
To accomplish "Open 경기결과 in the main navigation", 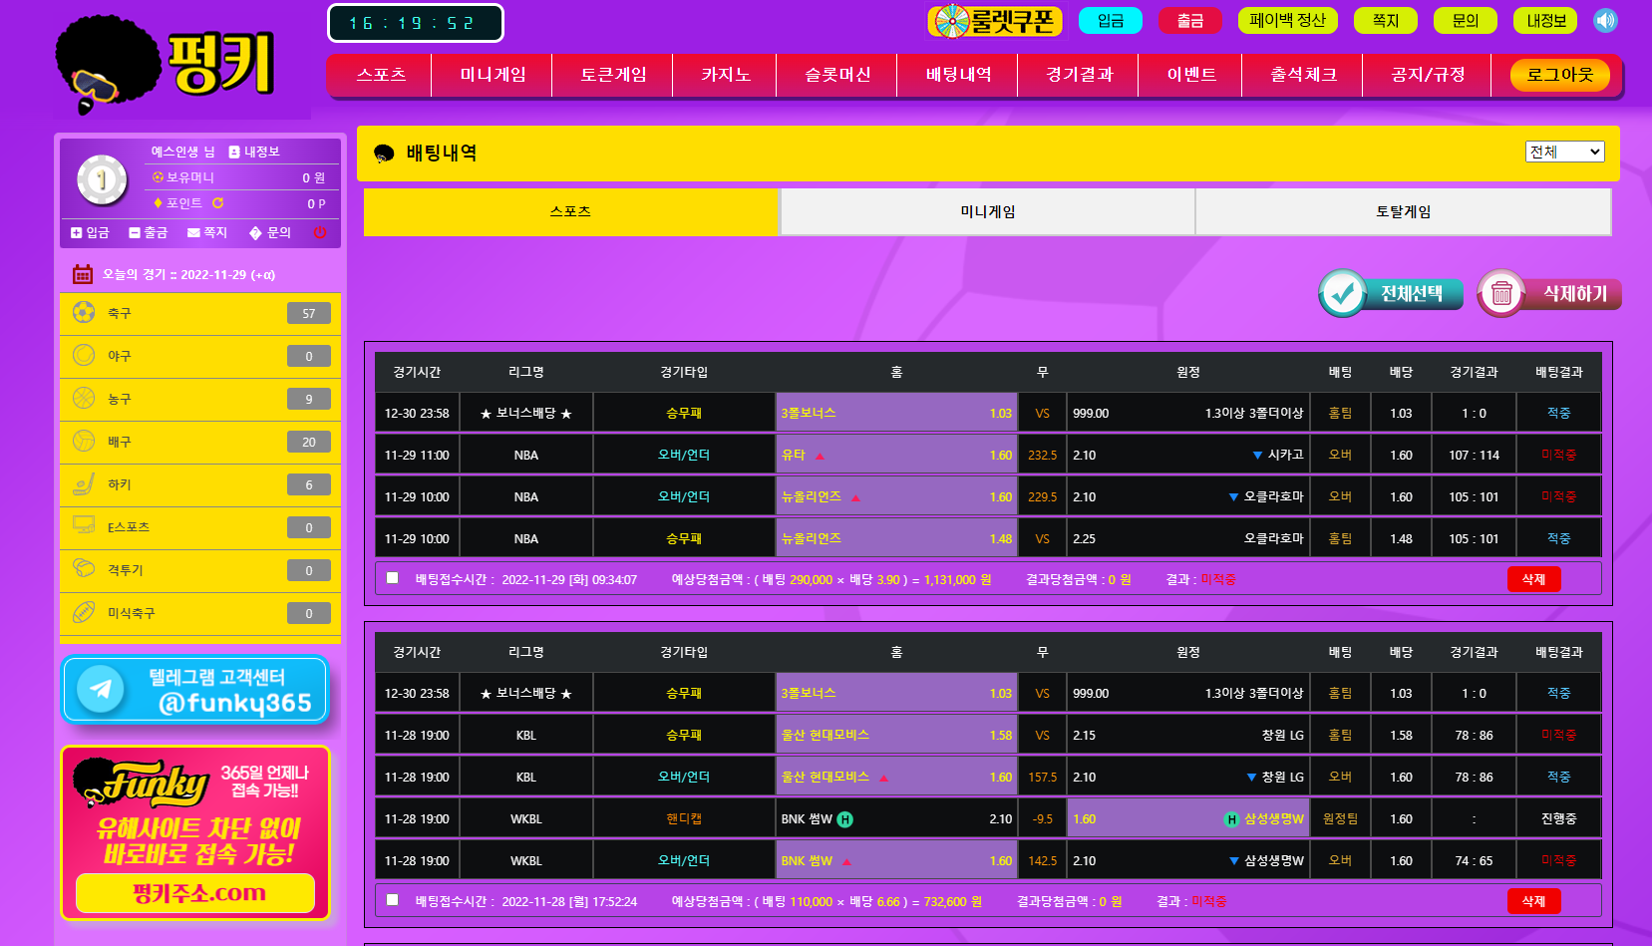I will 1079,75.
